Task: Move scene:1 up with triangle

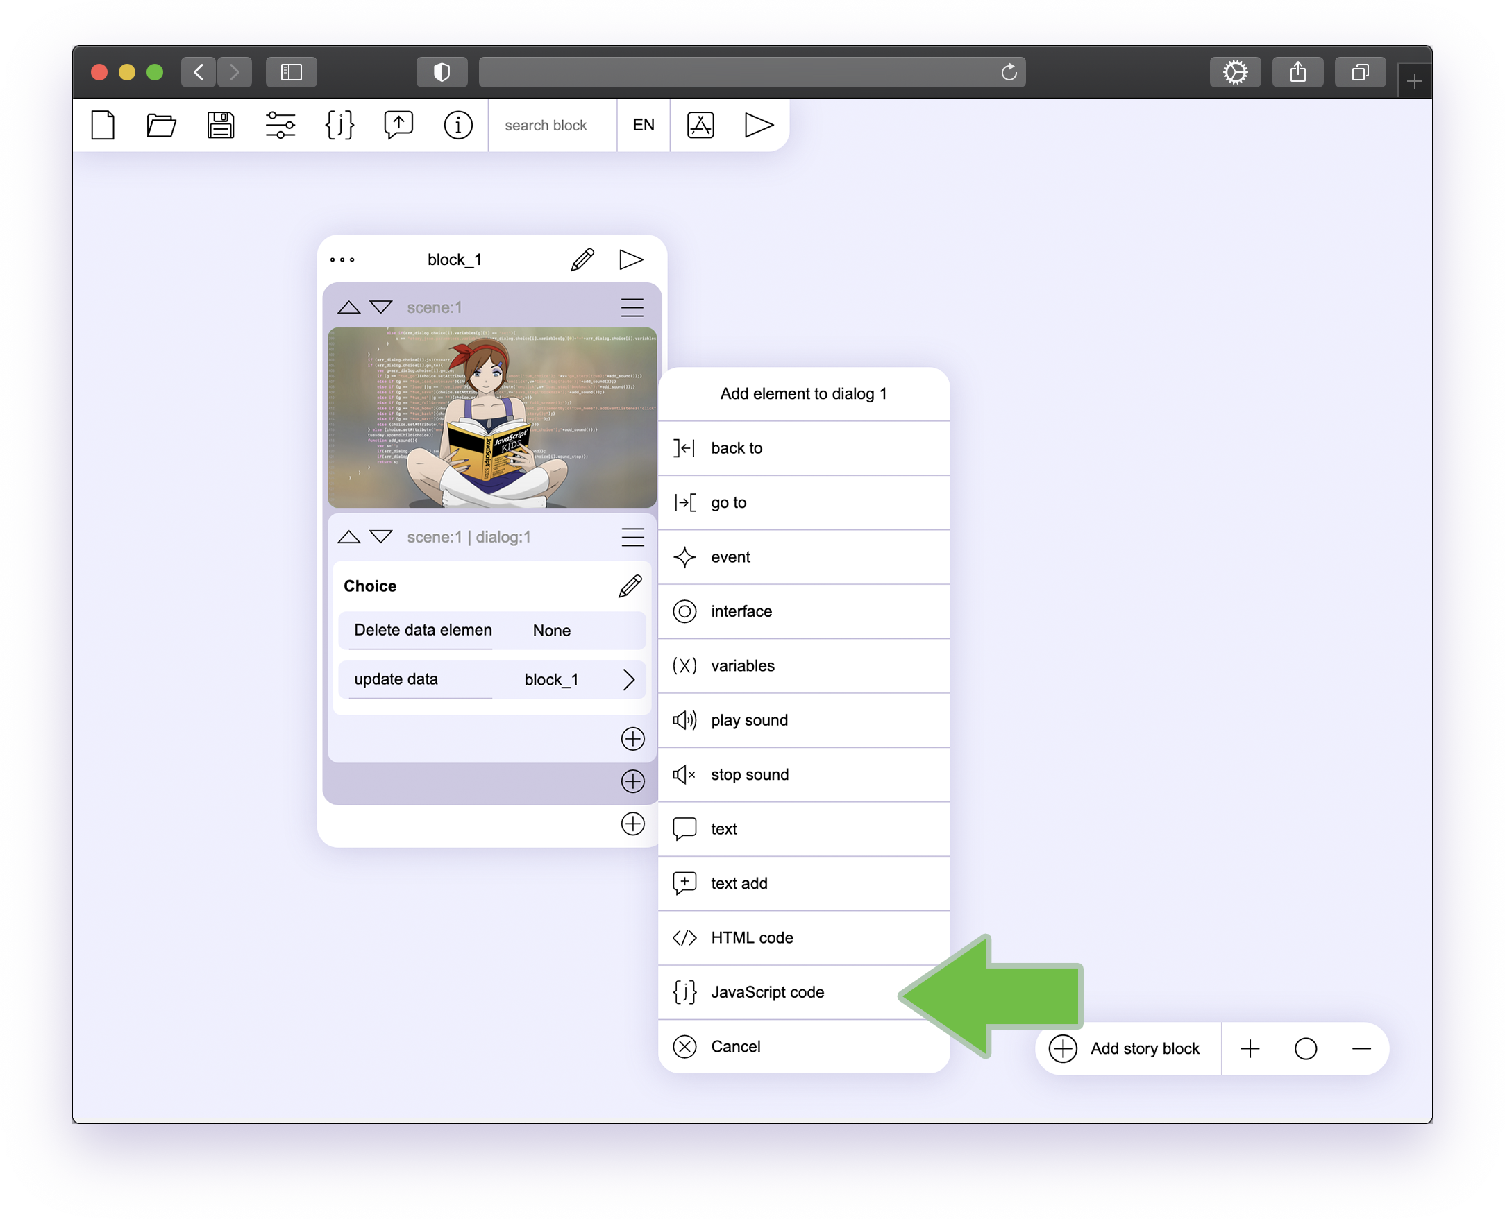Action: click(x=348, y=307)
